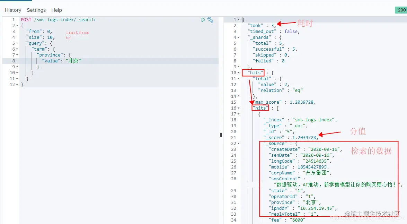This screenshot has height=224, width=407.
Task: Click the value 北京 in the query
Action: [x=73, y=61]
